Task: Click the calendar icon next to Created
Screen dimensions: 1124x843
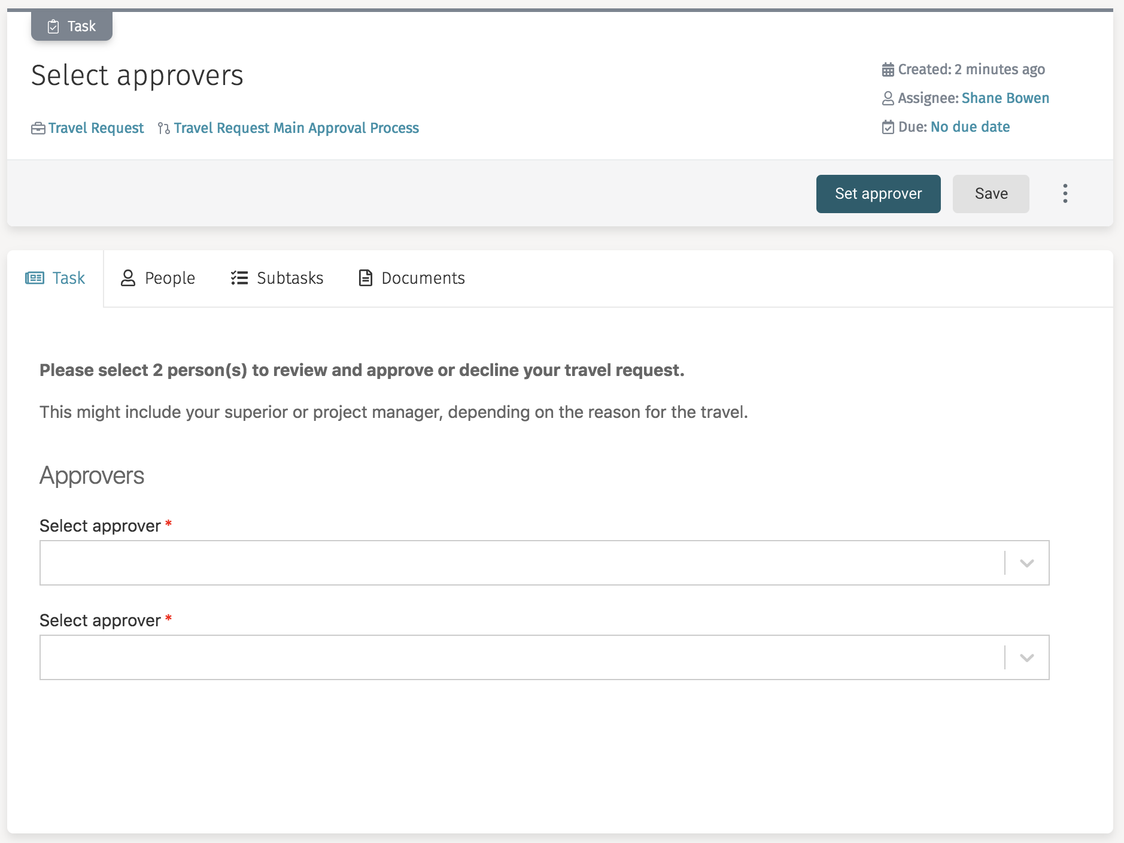Action: [x=888, y=69]
